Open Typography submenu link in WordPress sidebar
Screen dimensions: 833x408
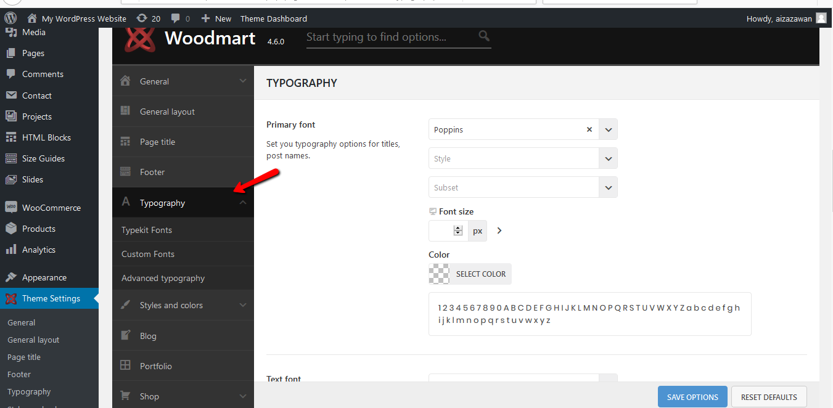click(29, 391)
